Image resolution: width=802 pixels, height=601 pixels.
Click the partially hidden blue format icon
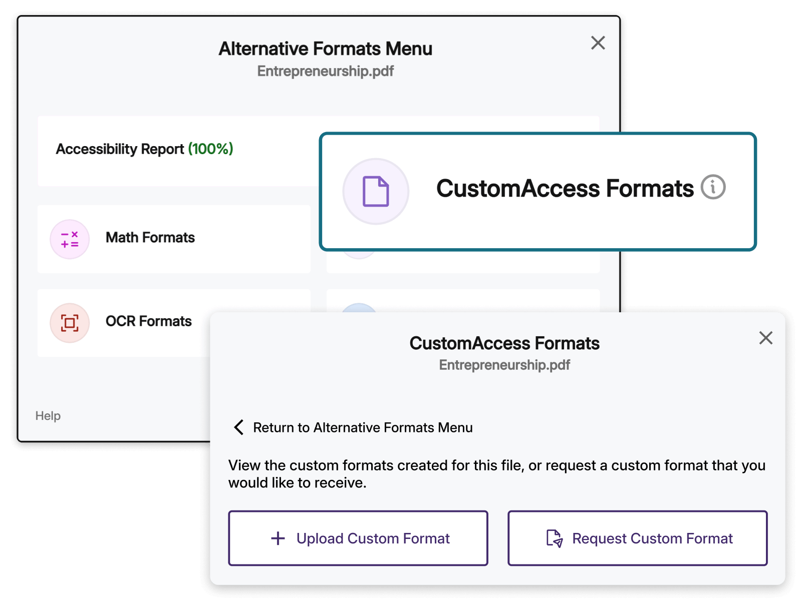[x=359, y=307]
